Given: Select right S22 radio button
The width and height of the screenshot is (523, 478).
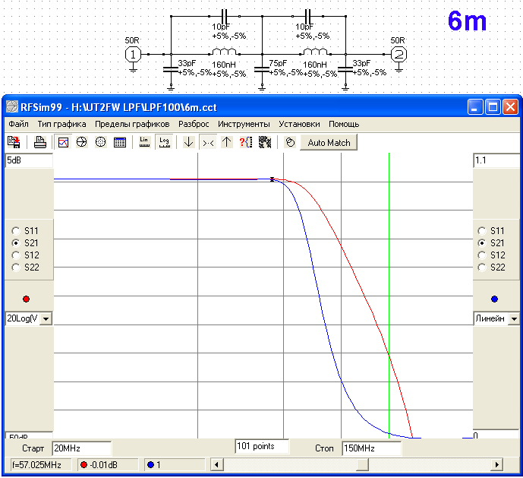Looking at the screenshot, I should [482, 267].
